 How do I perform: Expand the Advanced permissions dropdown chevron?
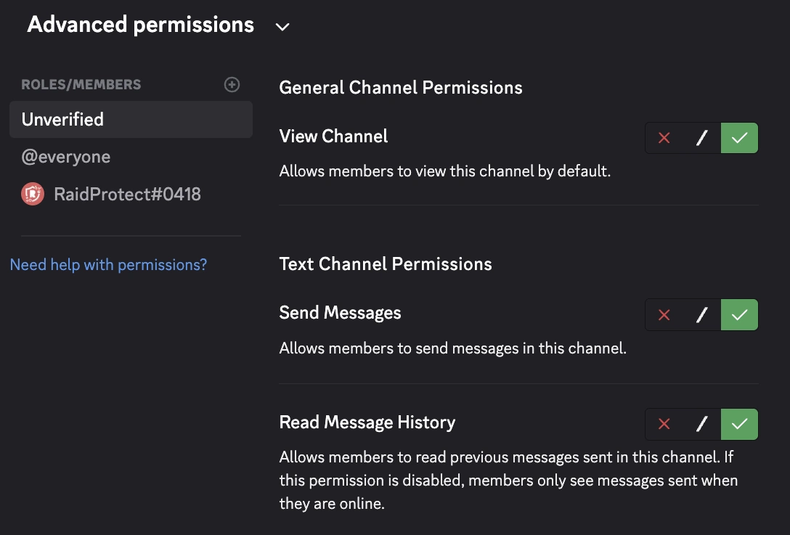coord(282,27)
